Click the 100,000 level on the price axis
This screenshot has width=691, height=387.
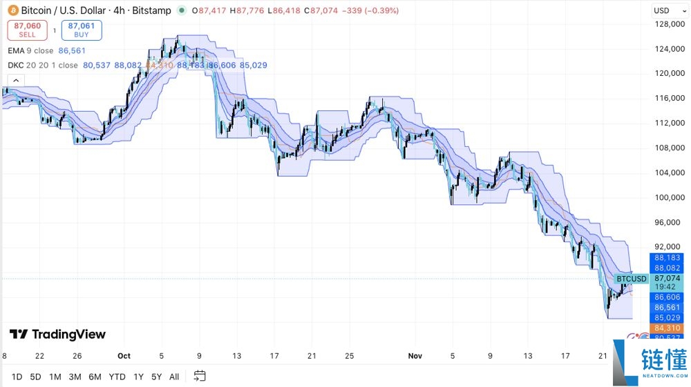[668, 197]
